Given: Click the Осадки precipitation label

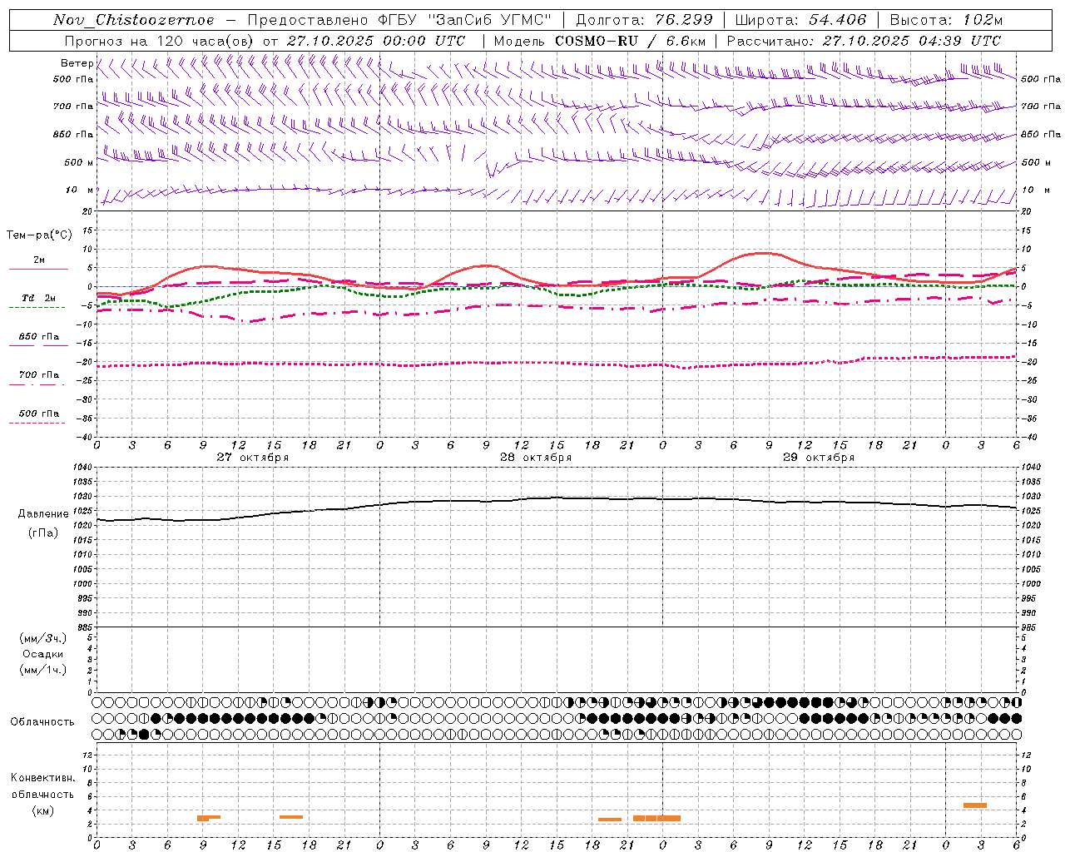Looking at the screenshot, I should click(x=43, y=654).
